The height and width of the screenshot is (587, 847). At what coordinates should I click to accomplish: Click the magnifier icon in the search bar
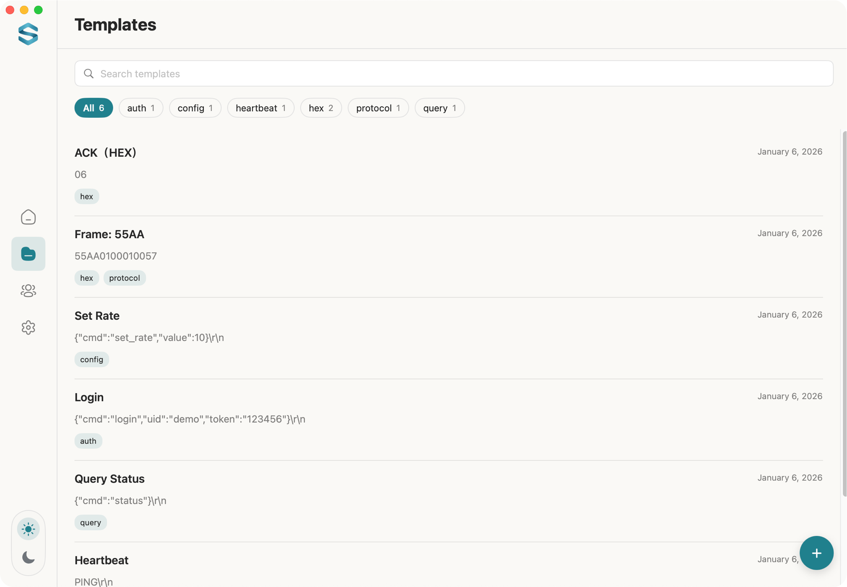point(89,73)
